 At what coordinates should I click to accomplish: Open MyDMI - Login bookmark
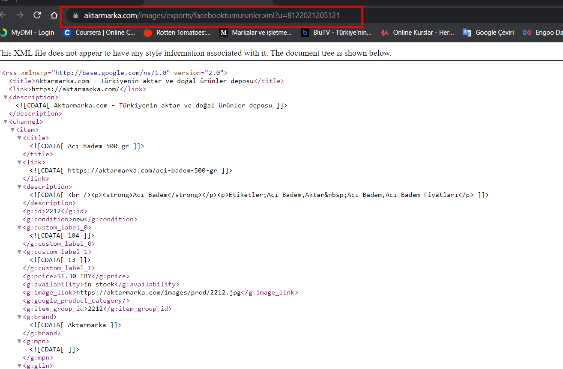point(27,32)
